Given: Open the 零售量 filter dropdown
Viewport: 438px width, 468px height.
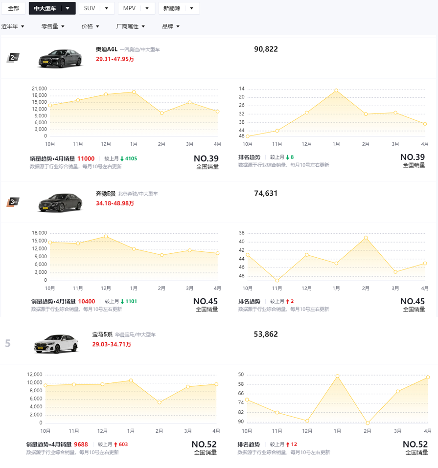Looking at the screenshot, I should pos(53,26).
